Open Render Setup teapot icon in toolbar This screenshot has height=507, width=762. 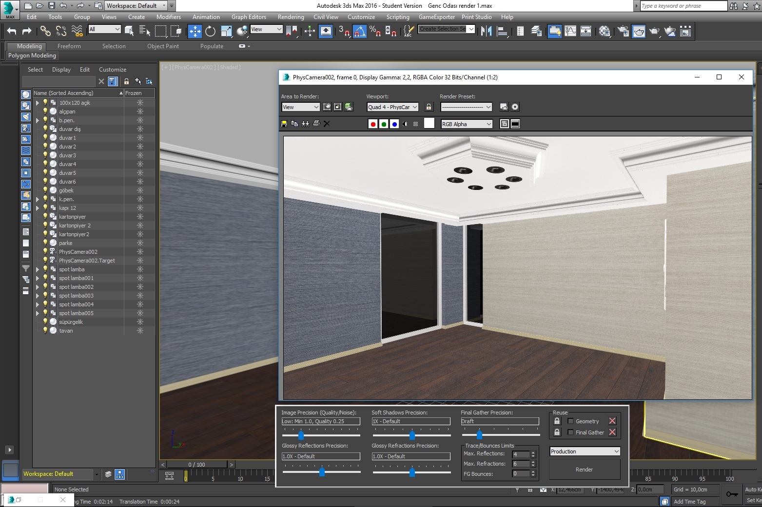point(623,32)
